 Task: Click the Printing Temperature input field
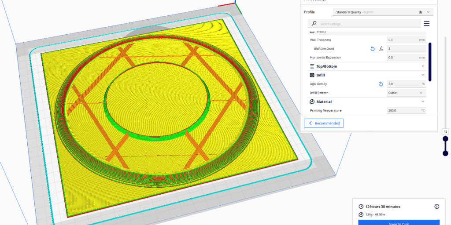coord(402,110)
